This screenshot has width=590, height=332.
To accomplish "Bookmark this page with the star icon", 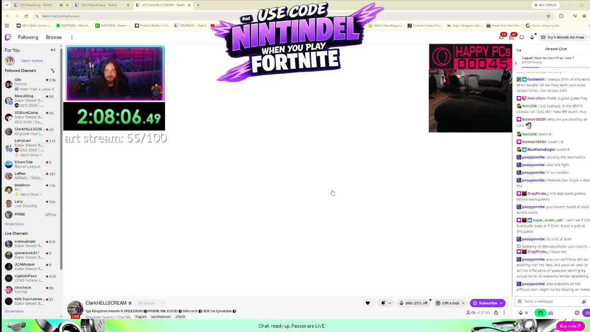I will pyautogui.click(x=548, y=16).
